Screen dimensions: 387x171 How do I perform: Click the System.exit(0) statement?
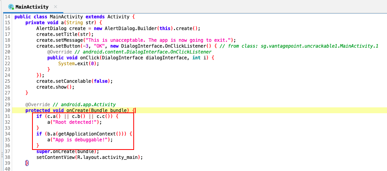click(x=77, y=63)
